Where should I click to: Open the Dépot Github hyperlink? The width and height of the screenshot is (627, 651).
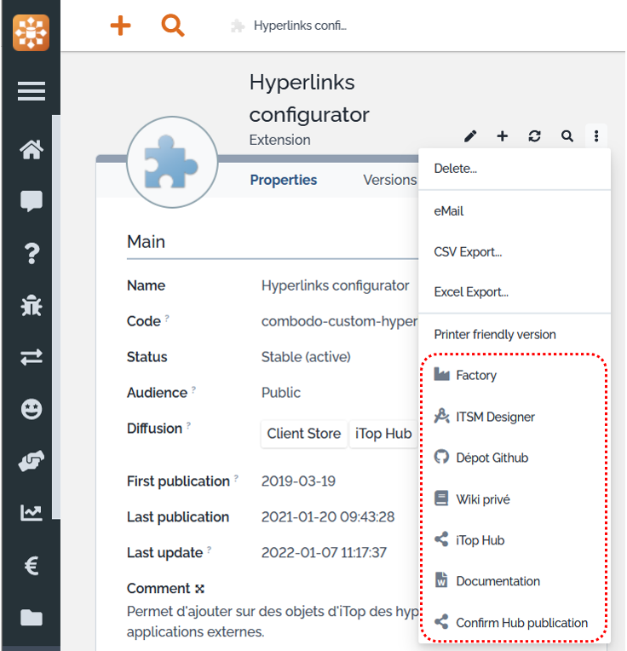[x=515, y=458]
